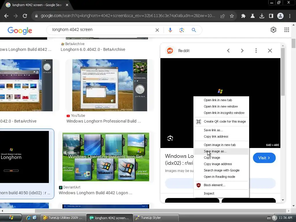This screenshot has height=222, width=296.
Task: Select Copy link address
Action: point(221,136)
